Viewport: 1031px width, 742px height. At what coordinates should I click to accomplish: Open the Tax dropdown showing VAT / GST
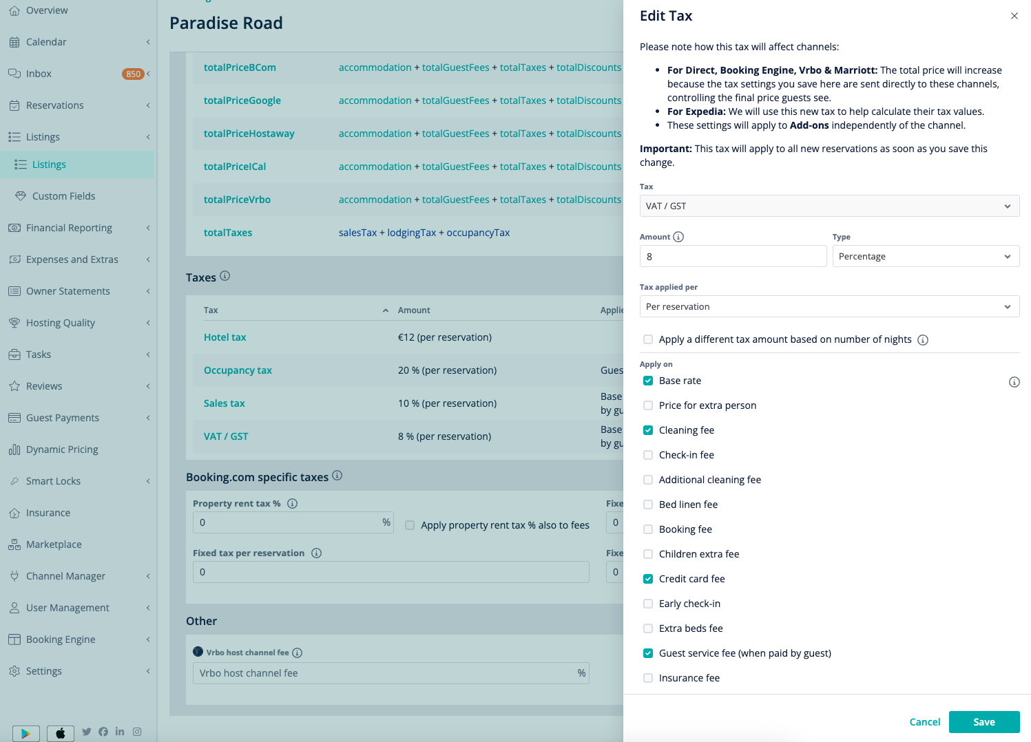829,206
